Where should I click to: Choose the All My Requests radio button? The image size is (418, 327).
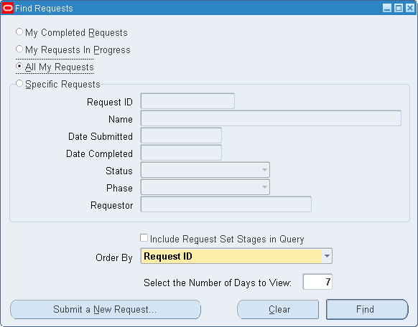pos(19,66)
